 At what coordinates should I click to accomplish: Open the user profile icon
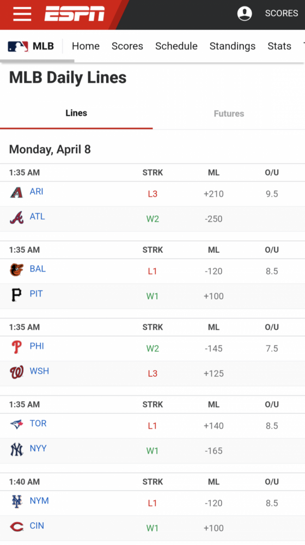245,14
